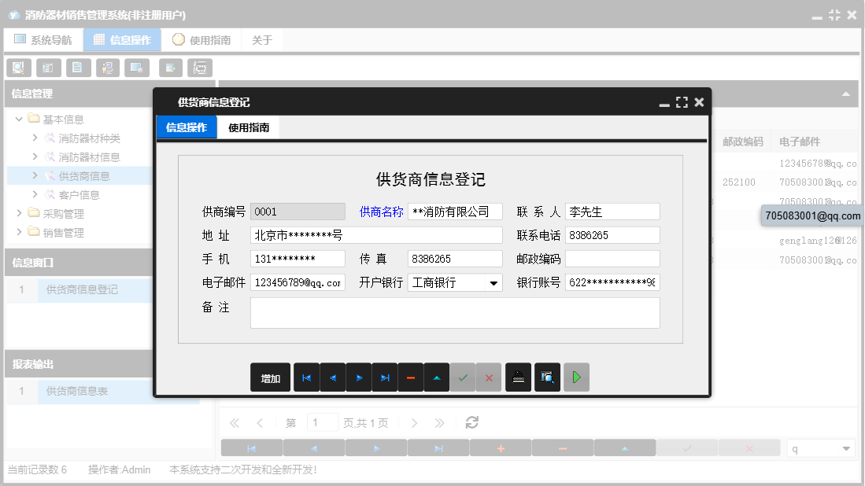This screenshot has height=486, width=865.
Task: Jump to last record with the navigation icon
Action: [384, 377]
